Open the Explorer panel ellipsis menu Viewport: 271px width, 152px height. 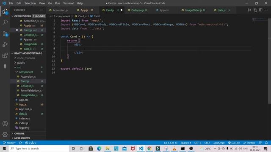click(x=41, y=10)
